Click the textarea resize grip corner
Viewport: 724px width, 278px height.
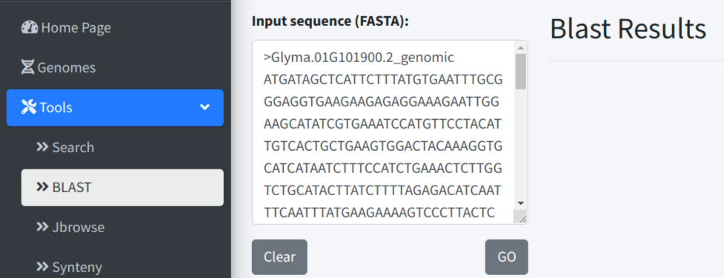[x=522, y=219]
